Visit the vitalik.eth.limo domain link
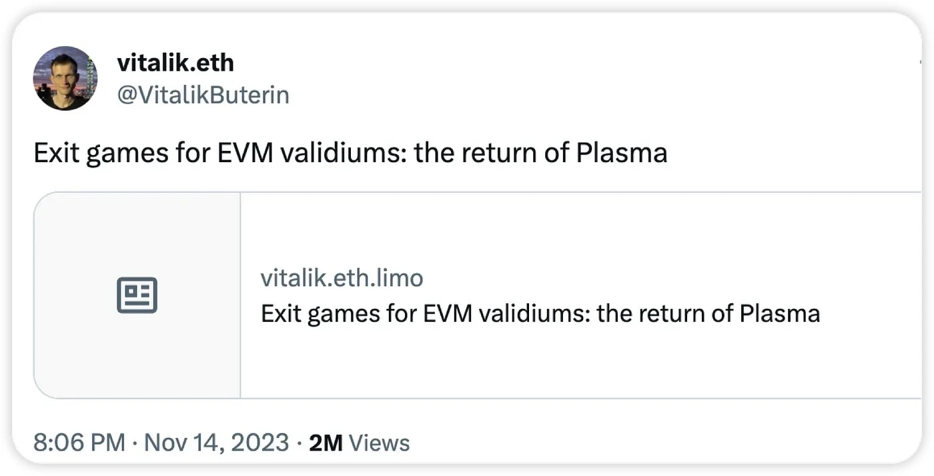Image resolution: width=934 pixels, height=476 pixels. tap(342, 278)
